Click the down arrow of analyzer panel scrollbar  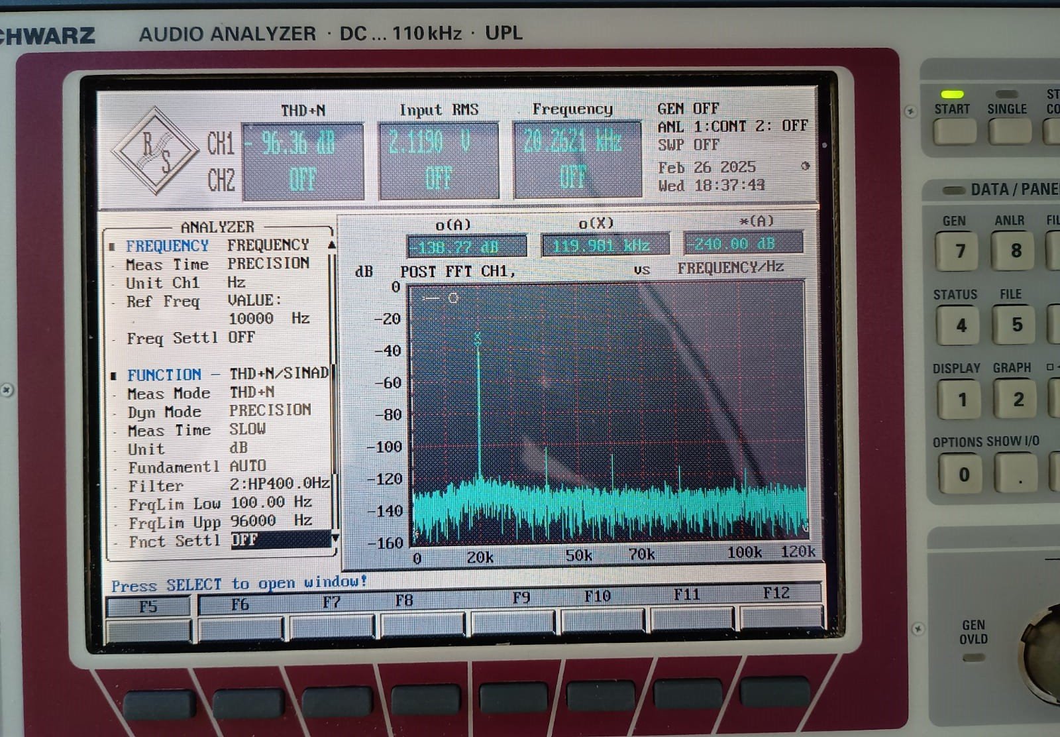click(335, 538)
